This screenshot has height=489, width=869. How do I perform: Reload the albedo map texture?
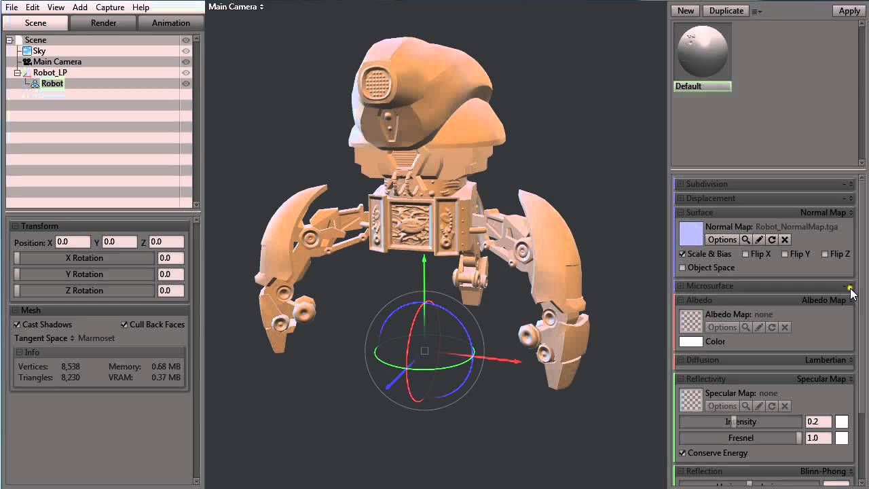(772, 327)
